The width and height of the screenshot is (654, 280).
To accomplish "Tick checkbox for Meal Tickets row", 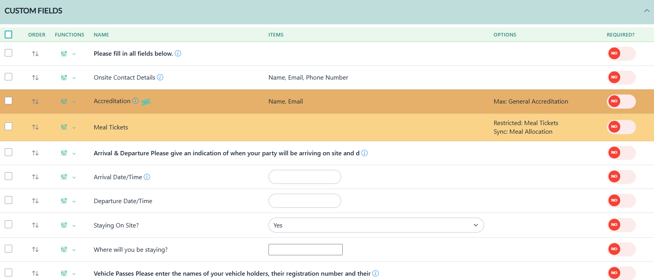I will tap(9, 126).
